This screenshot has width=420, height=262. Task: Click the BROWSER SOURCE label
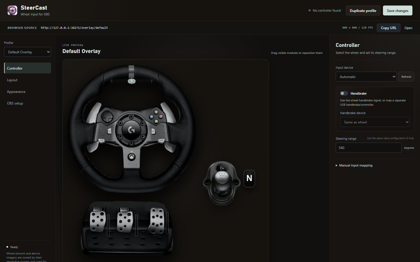pyautogui.click(x=22, y=28)
